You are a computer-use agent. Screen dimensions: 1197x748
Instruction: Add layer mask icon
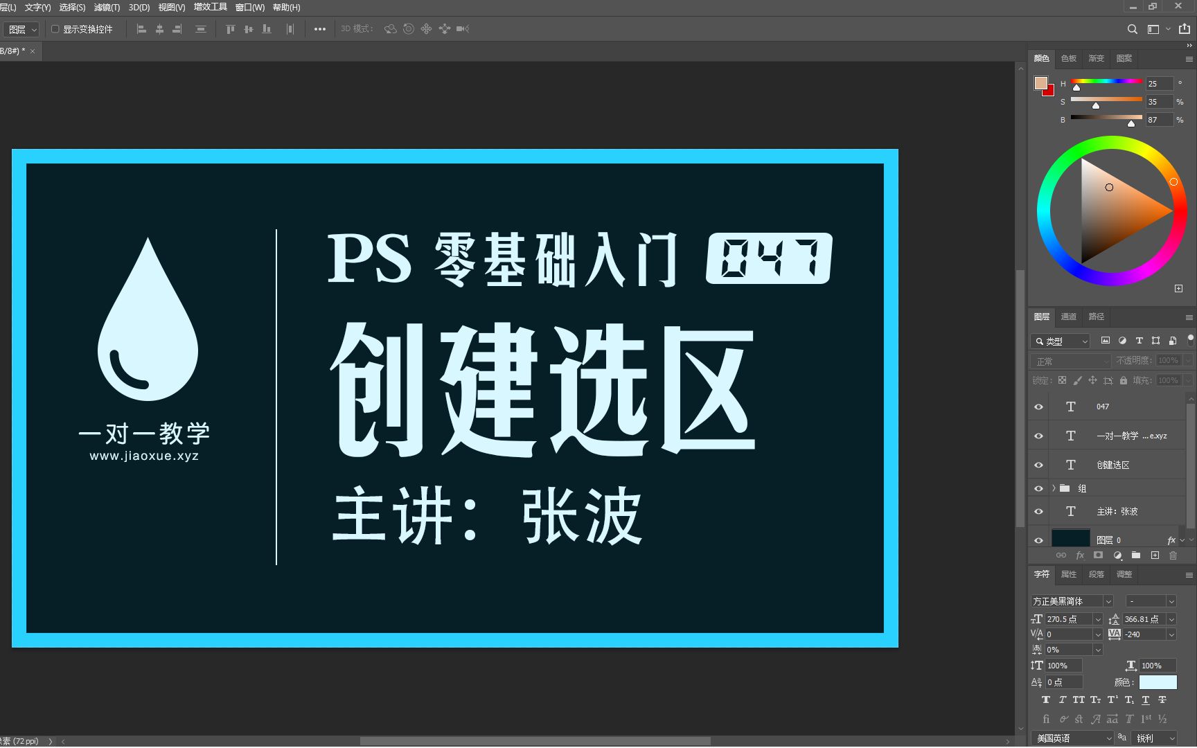pos(1098,555)
